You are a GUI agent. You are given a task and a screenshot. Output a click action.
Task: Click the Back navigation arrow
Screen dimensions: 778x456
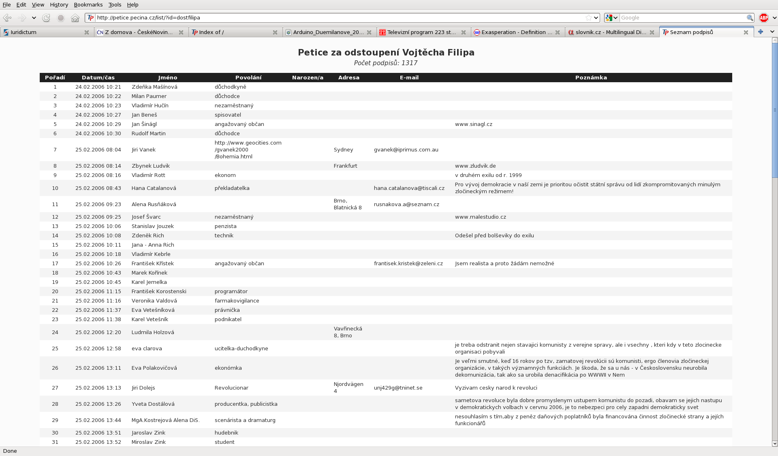click(7, 18)
